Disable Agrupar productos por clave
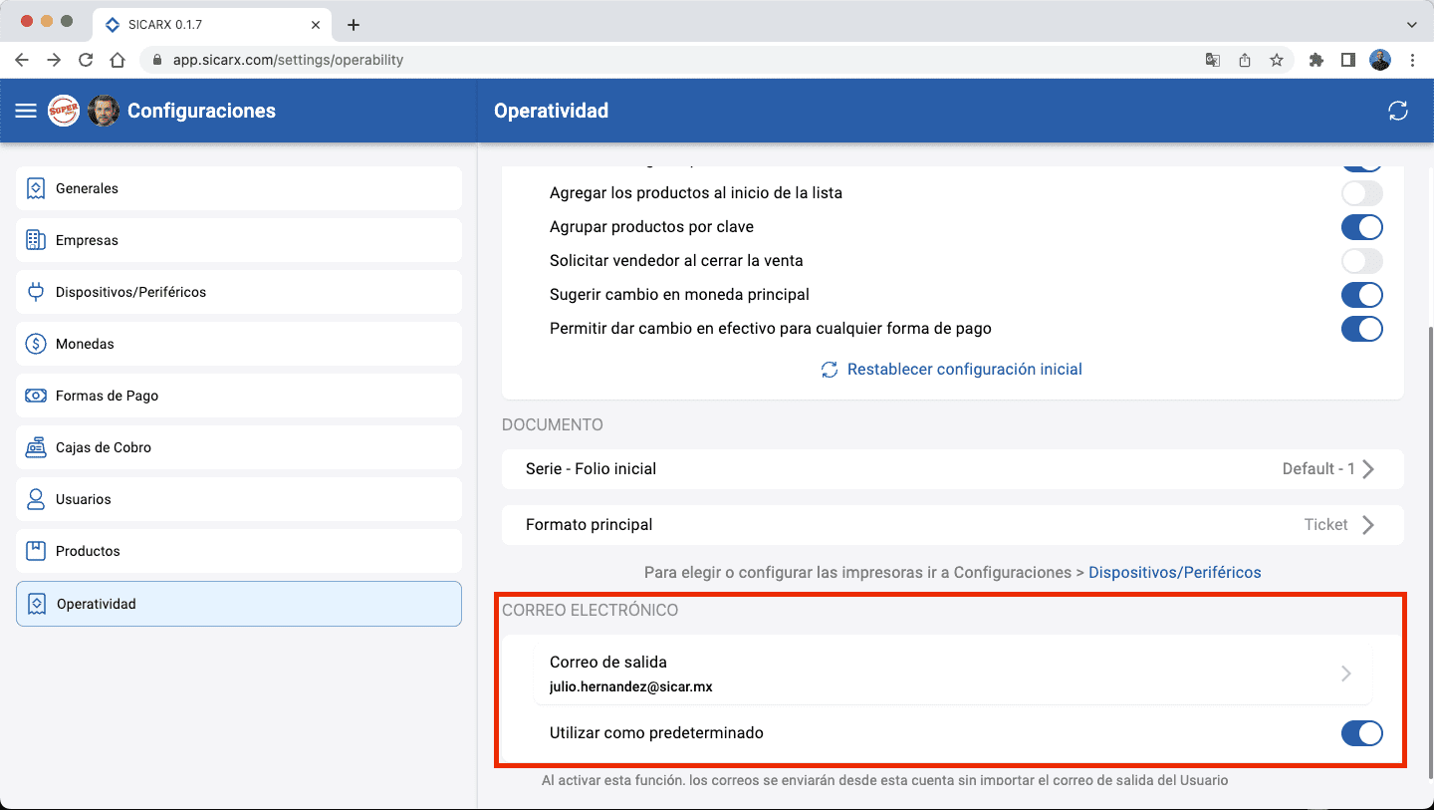This screenshot has width=1434, height=810. tap(1361, 227)
